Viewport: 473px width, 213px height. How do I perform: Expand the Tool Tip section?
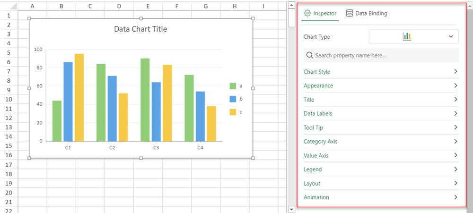[x=381, y=128]
